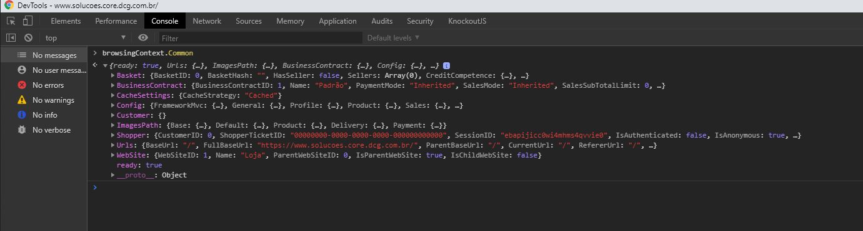Expand the WebSite property
863x231 pixels.
113,155
